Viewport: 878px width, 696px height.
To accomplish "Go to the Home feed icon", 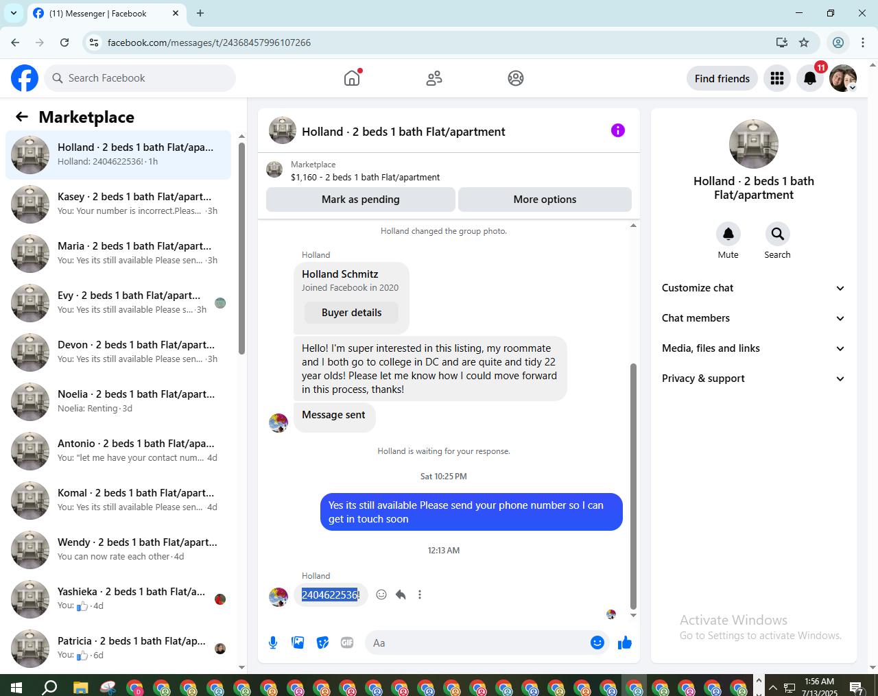I will click(x=352, y=78).
